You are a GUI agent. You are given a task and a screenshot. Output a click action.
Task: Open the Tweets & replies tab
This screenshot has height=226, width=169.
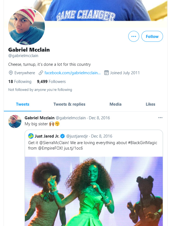(69, 104)
